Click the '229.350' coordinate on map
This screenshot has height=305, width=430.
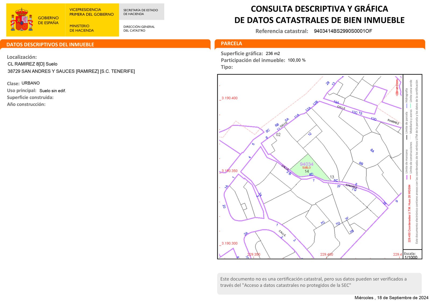click(x=254, y=254)
